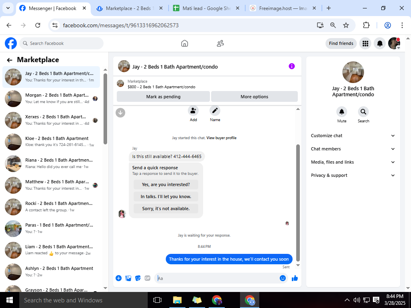Choose a GIF icon
Image resolution: width=411 pixels, height=308 pixels.
click(x=148, y=278)
